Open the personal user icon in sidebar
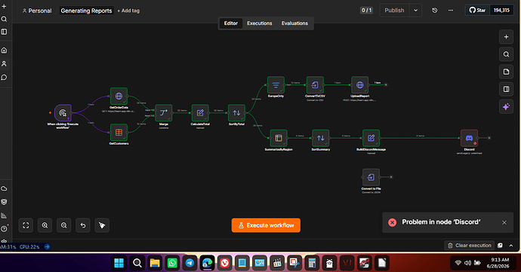 4,63
